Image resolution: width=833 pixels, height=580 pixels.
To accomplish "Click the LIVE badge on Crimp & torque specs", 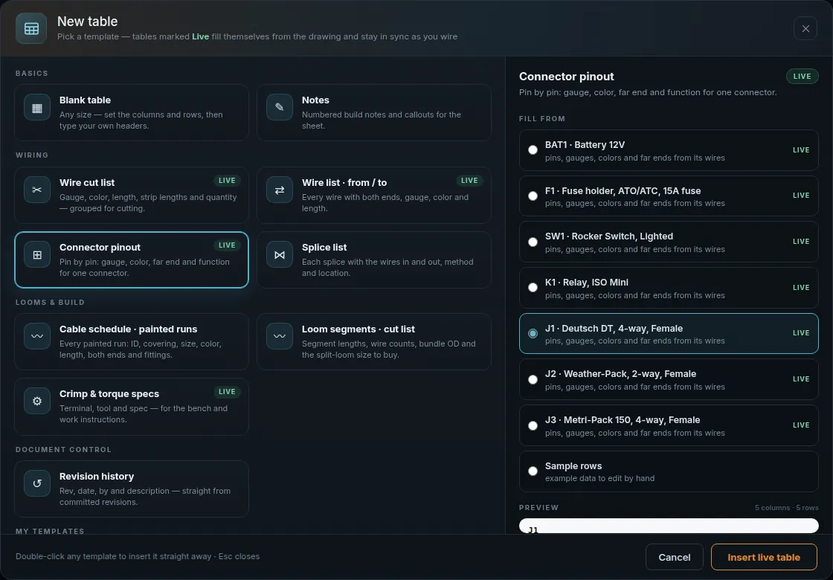I will point(227,392).
